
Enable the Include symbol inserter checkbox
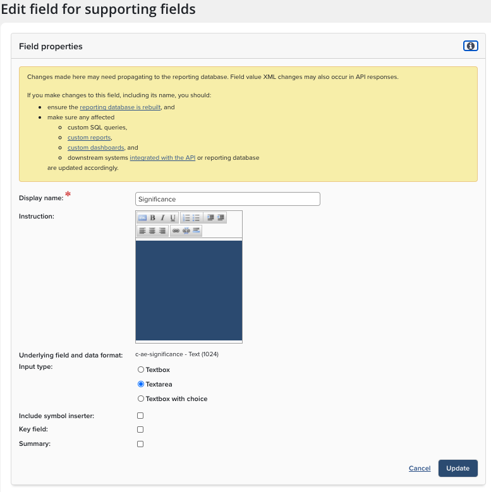(140, 416)
